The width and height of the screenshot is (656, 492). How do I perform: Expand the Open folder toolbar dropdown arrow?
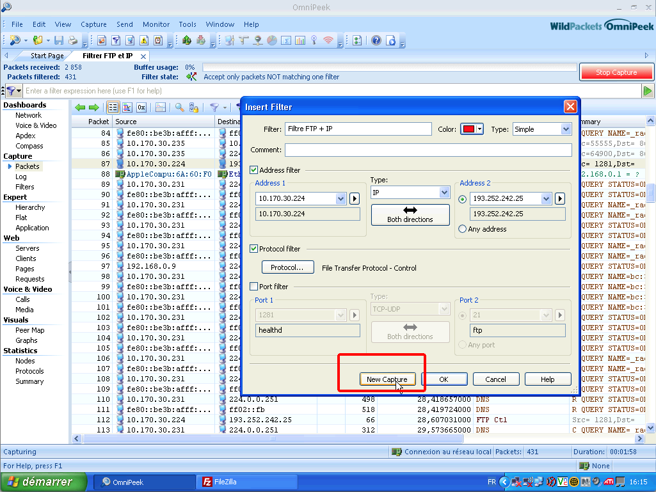pyautogui.click(x=48, y=40)
